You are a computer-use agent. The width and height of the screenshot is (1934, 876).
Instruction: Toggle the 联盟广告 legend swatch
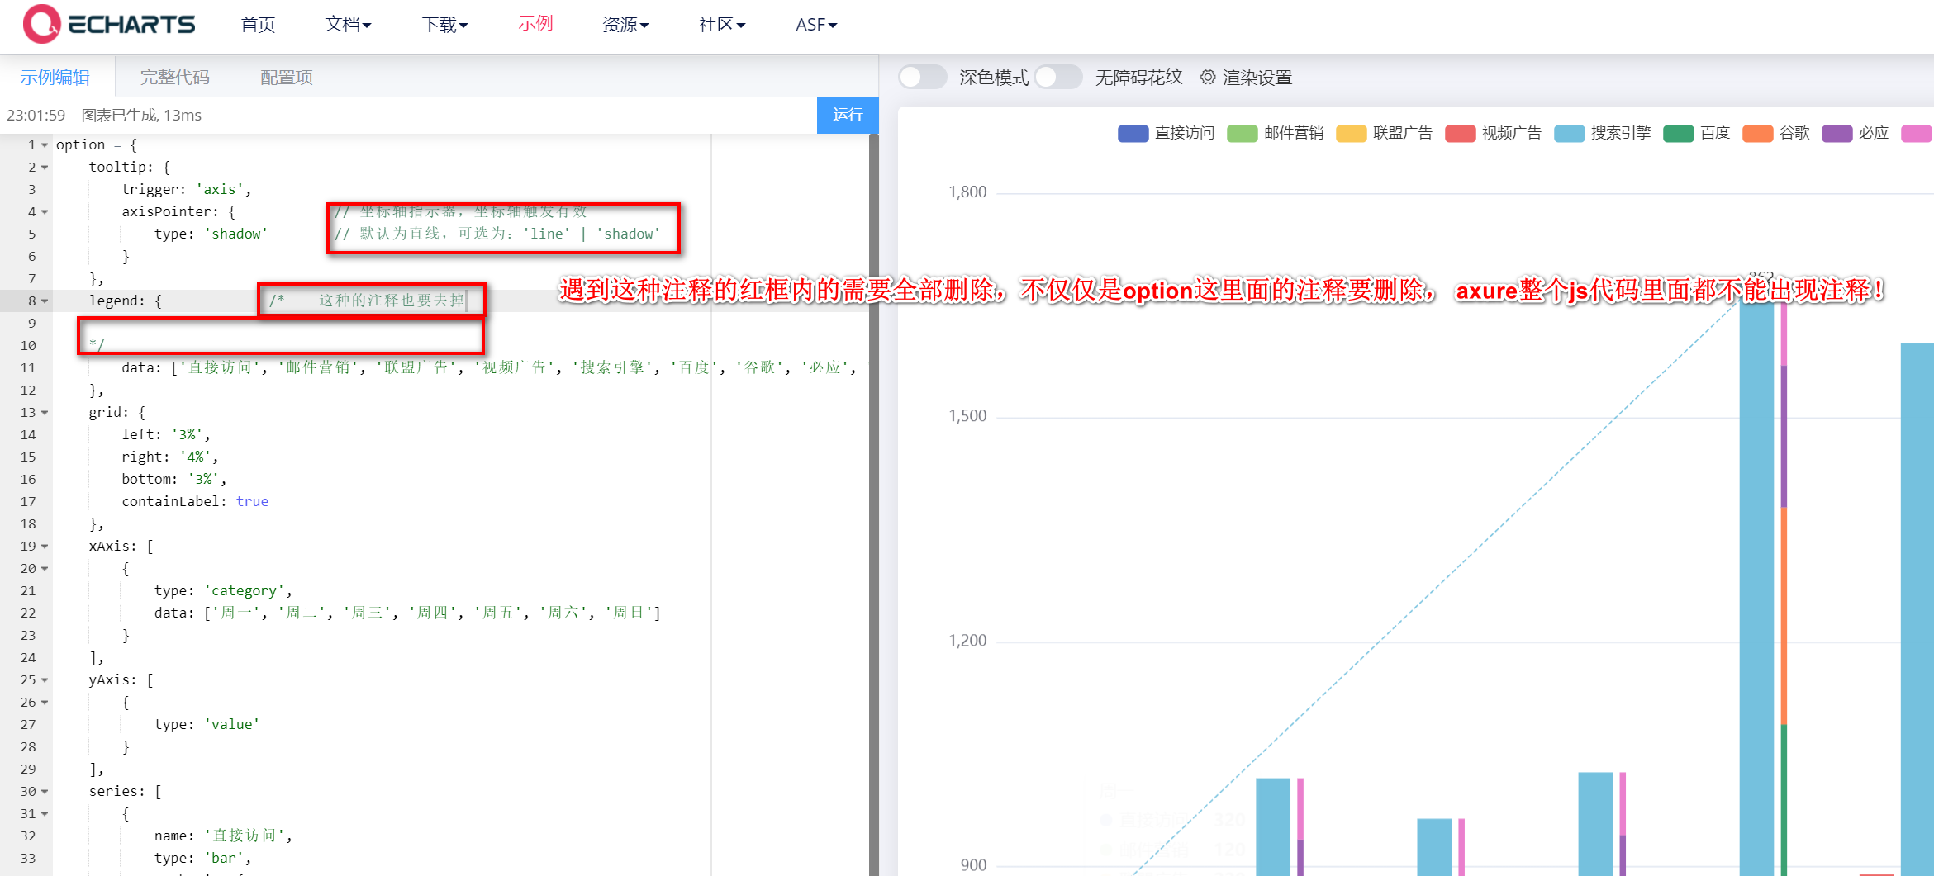pyautogui.click(x=1351, y=133)
